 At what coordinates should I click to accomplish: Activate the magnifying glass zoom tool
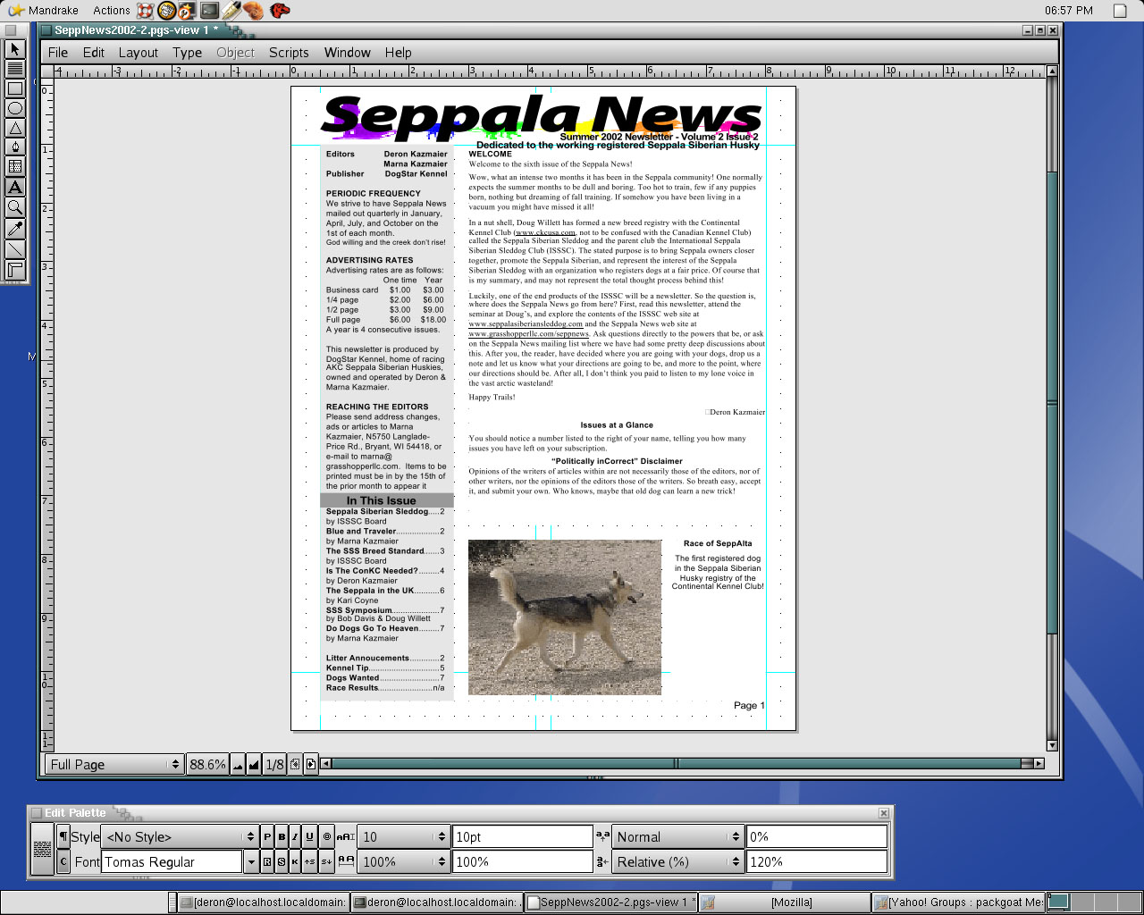click(x=15, y=207)
